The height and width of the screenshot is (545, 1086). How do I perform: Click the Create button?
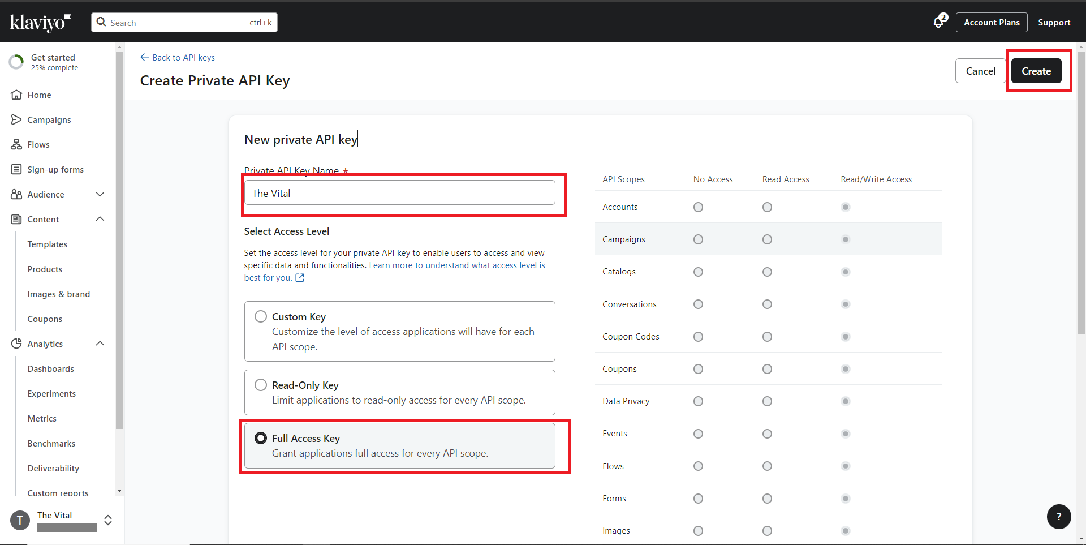click(1036, 71)
